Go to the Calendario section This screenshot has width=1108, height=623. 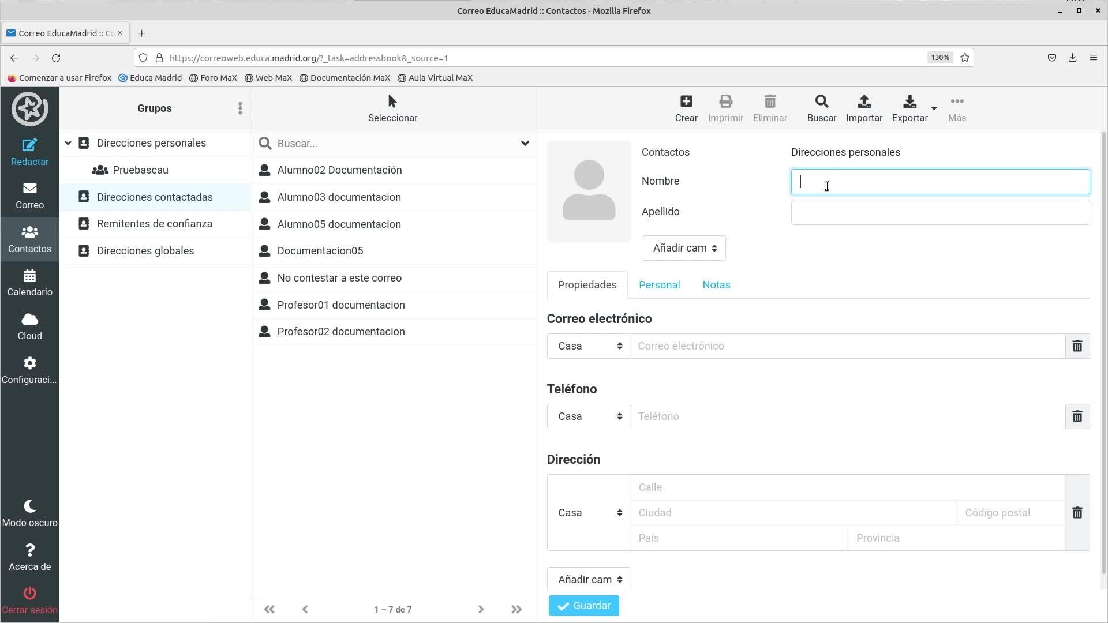(29, 283)
